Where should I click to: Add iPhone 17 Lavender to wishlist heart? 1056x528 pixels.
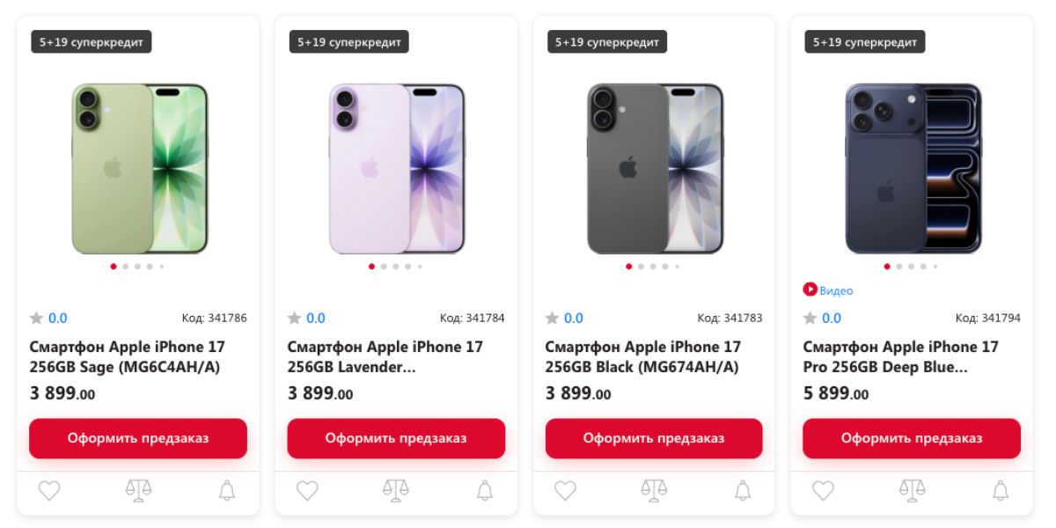coord(306,490)
